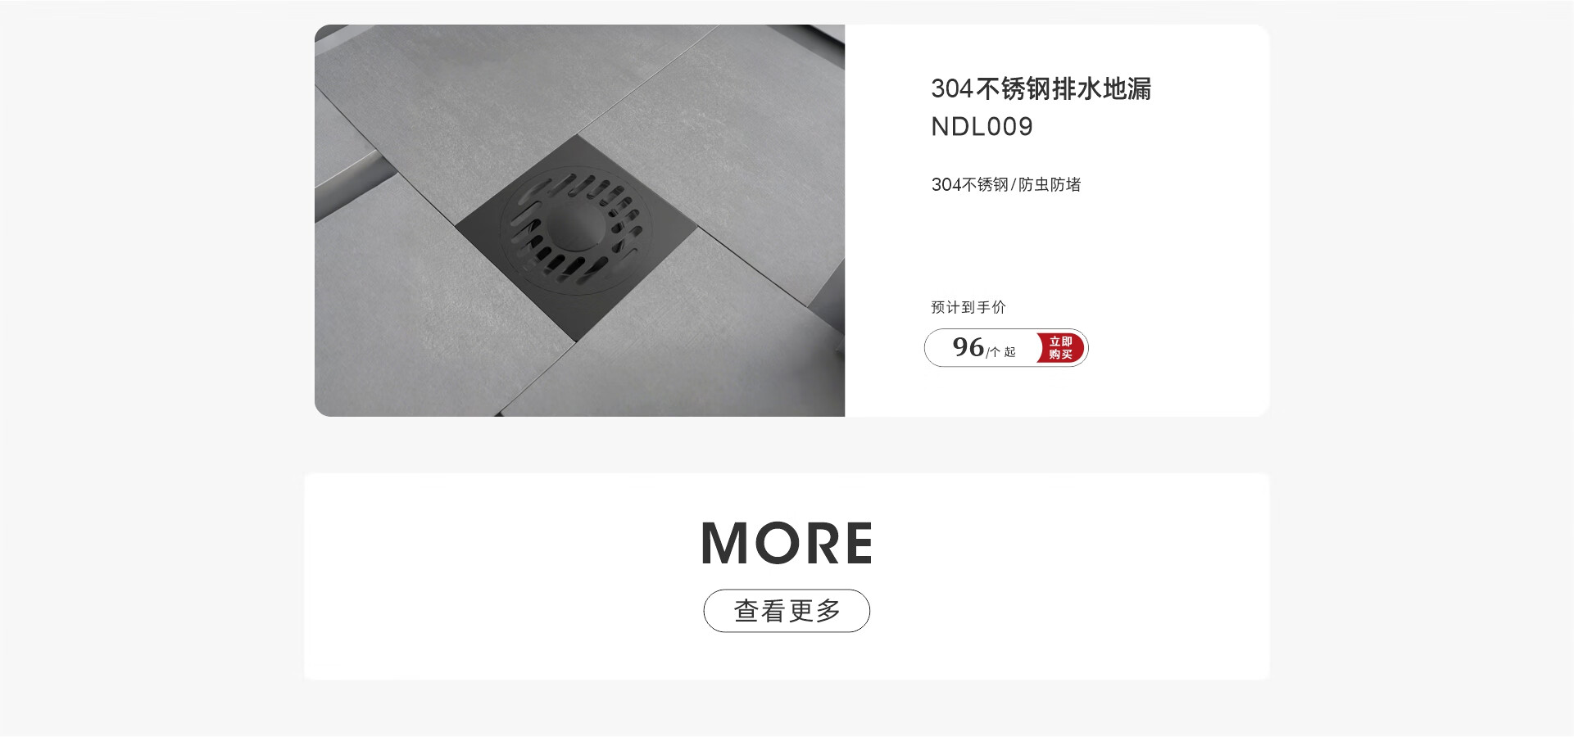Click the 96 price figure
The width and height of the screenshot is (1574, 737).
pyautogui.click(x=968, y=347)
